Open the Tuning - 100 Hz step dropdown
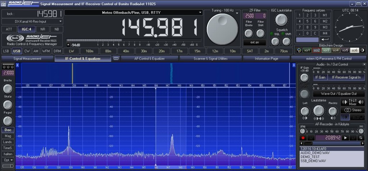Screen dimensions: 368x171 pyautogui.click(x=238, y=13)
